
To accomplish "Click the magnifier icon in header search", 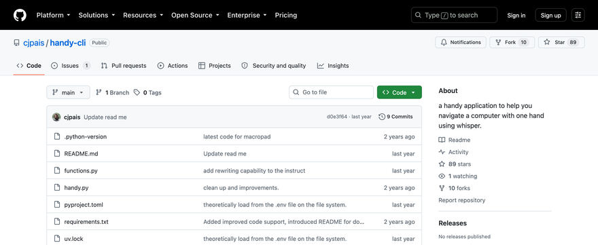I will [x=419, y=15].
